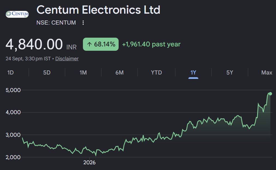Click the 2026 x-axis label
276x170 pixels.
(89, 162)
